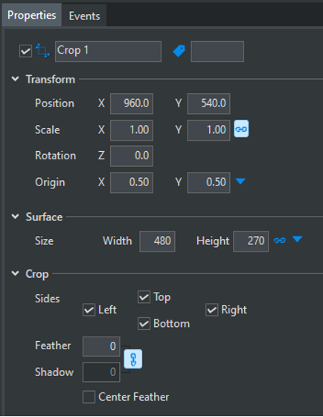Collapse the Transform section
323x417 pixels.
[16, 79]
